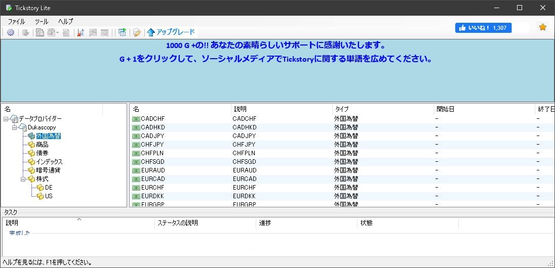Click the CHFPLN symbol name
Image resolution: width=555 pixels, height=268 pixels.
tap(152, 153)
